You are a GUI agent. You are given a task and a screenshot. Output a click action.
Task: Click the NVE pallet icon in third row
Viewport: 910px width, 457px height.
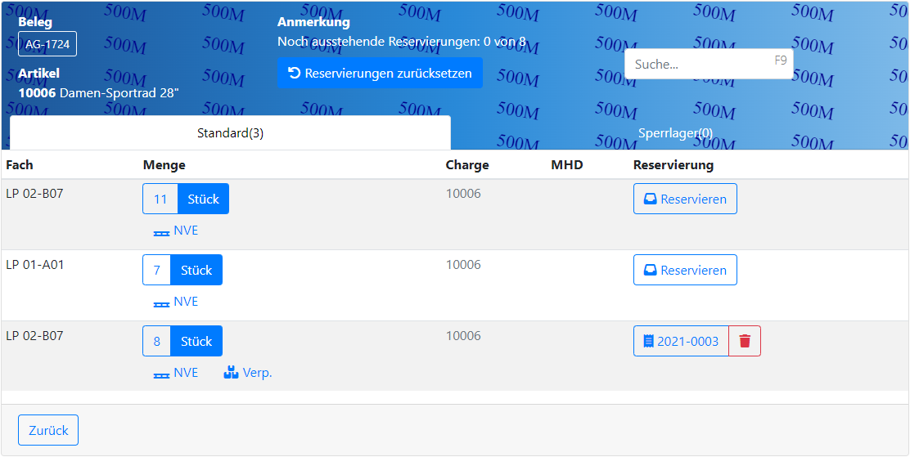click(x=161, y=374)
